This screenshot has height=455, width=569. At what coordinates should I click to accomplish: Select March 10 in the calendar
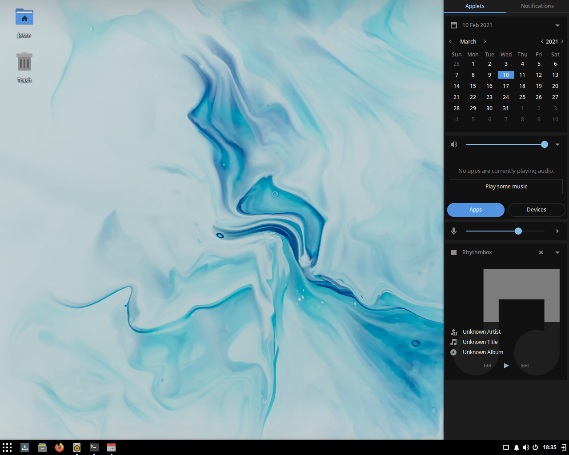click(x=506, y=75)
